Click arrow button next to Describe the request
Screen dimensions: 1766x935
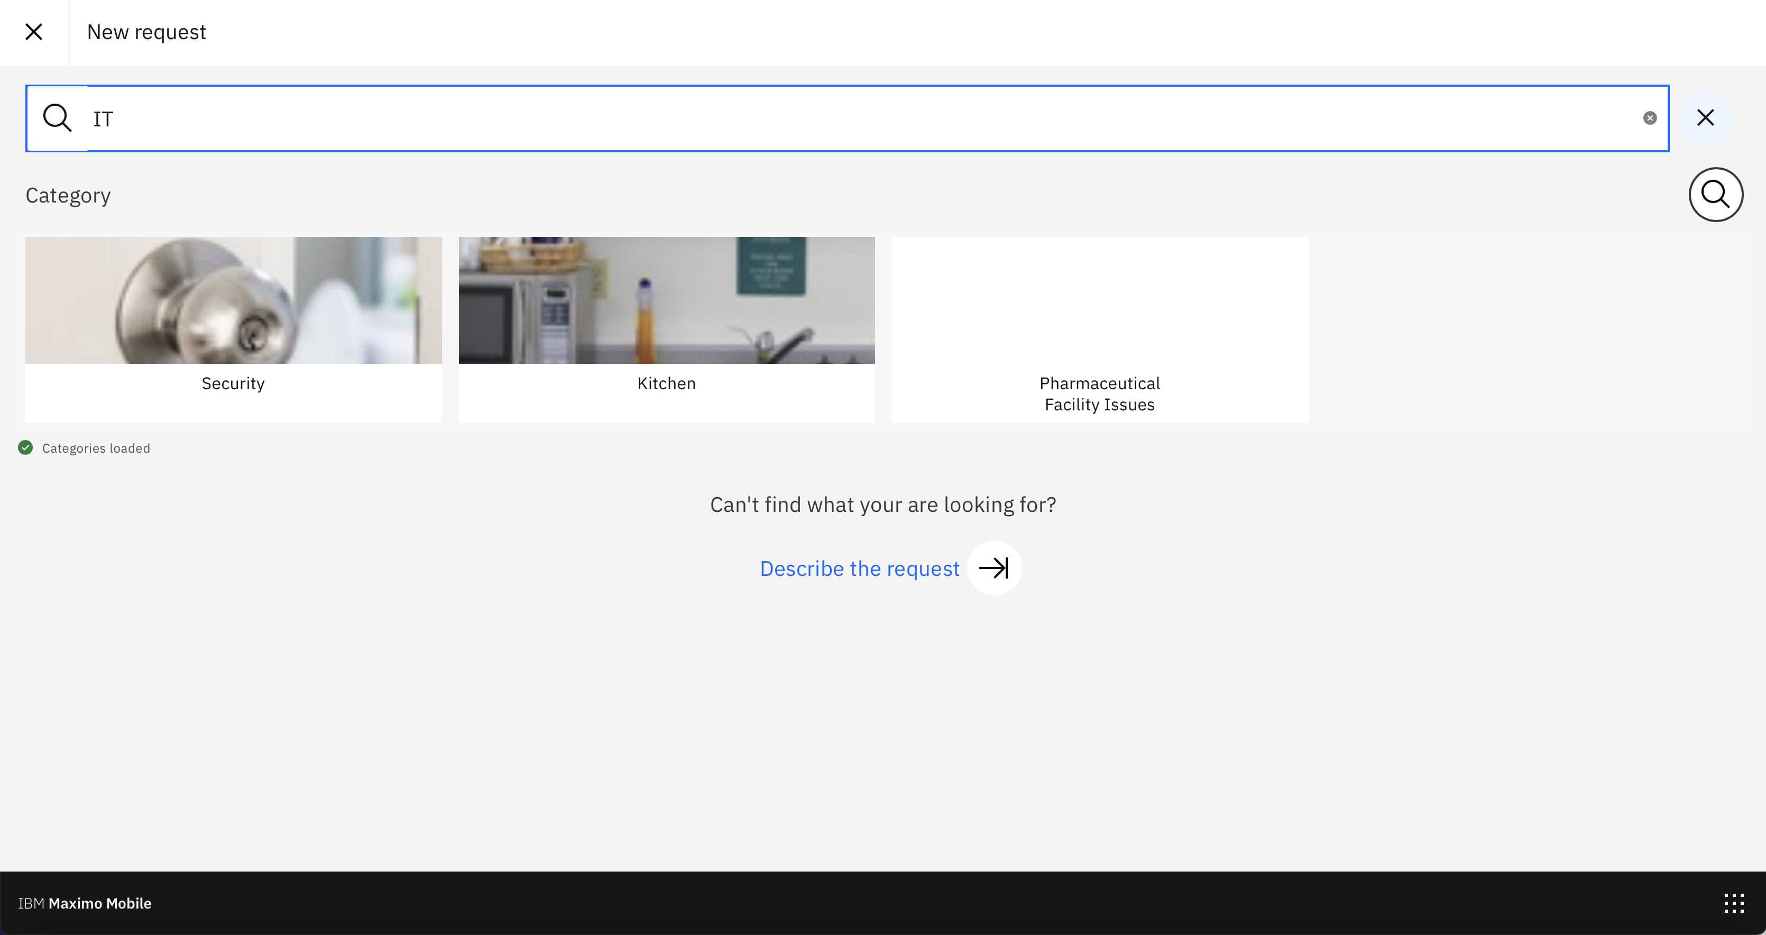(994, 569)
